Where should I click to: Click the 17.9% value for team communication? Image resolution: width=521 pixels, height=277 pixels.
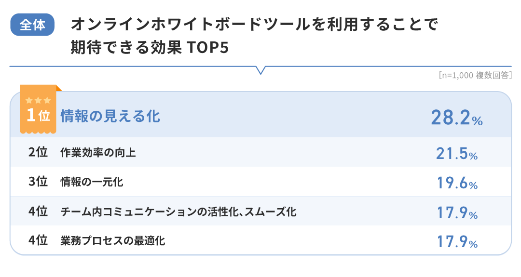pos(456,212)
